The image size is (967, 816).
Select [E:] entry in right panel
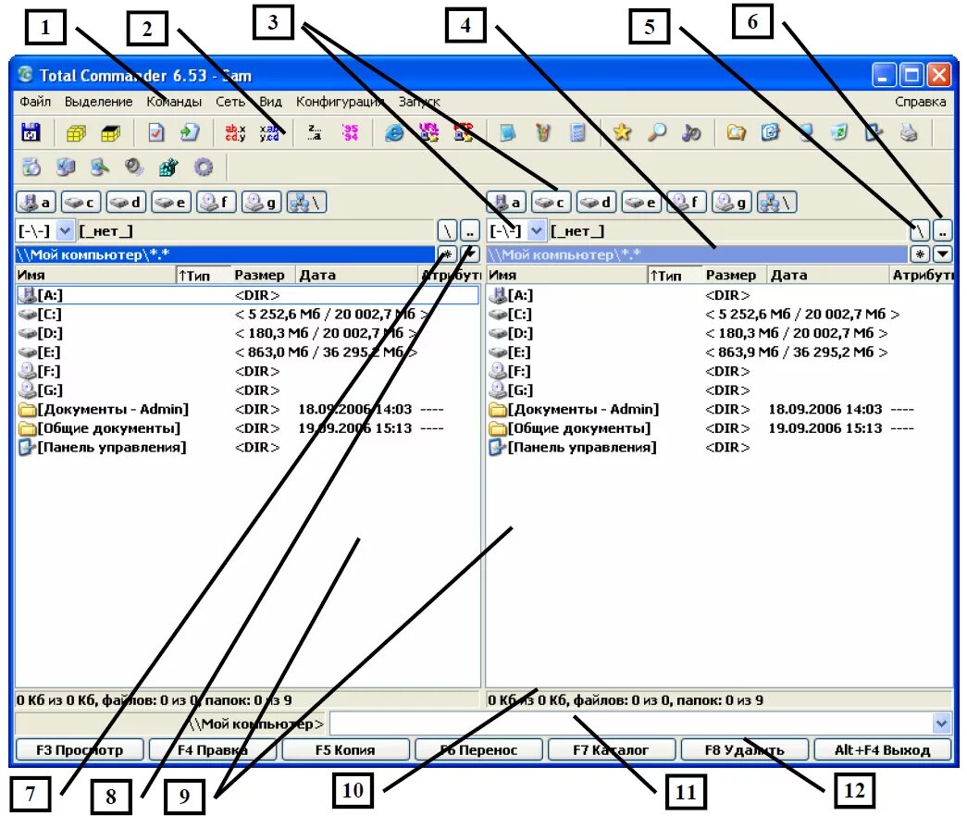718,352
